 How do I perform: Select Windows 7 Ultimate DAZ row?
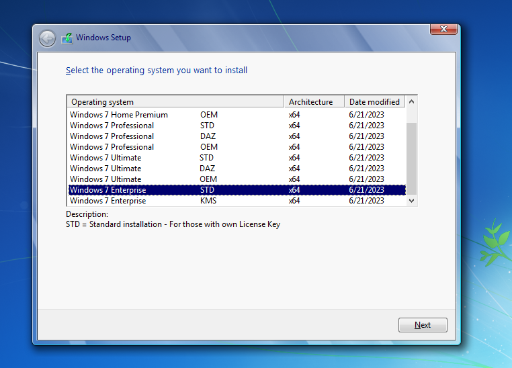tap(237, 169)
